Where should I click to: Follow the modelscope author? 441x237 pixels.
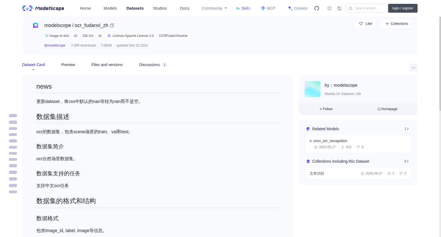click(x=326, y=109)
